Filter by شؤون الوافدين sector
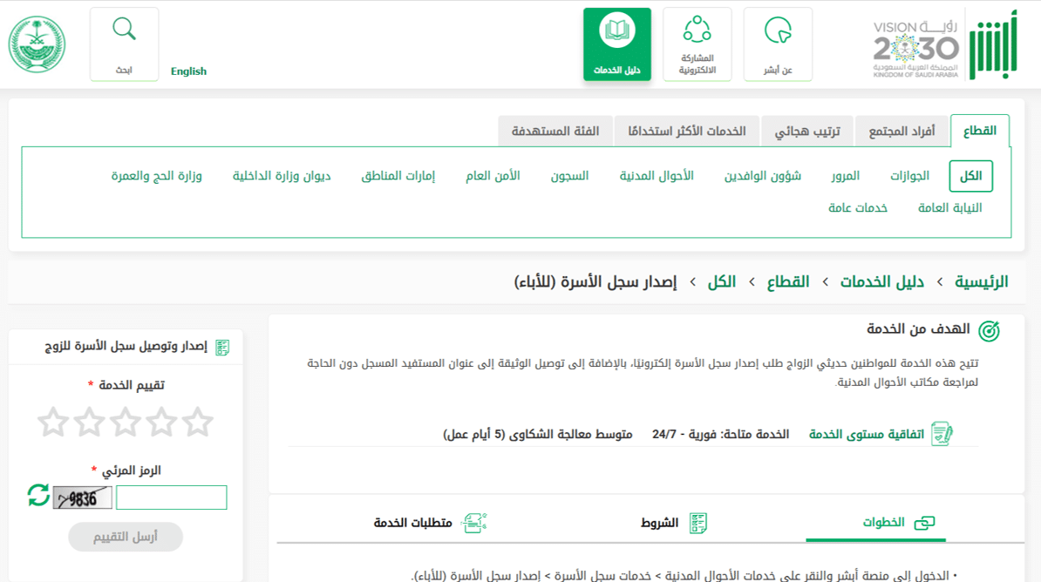1041x582 pixels. point(762,176)
